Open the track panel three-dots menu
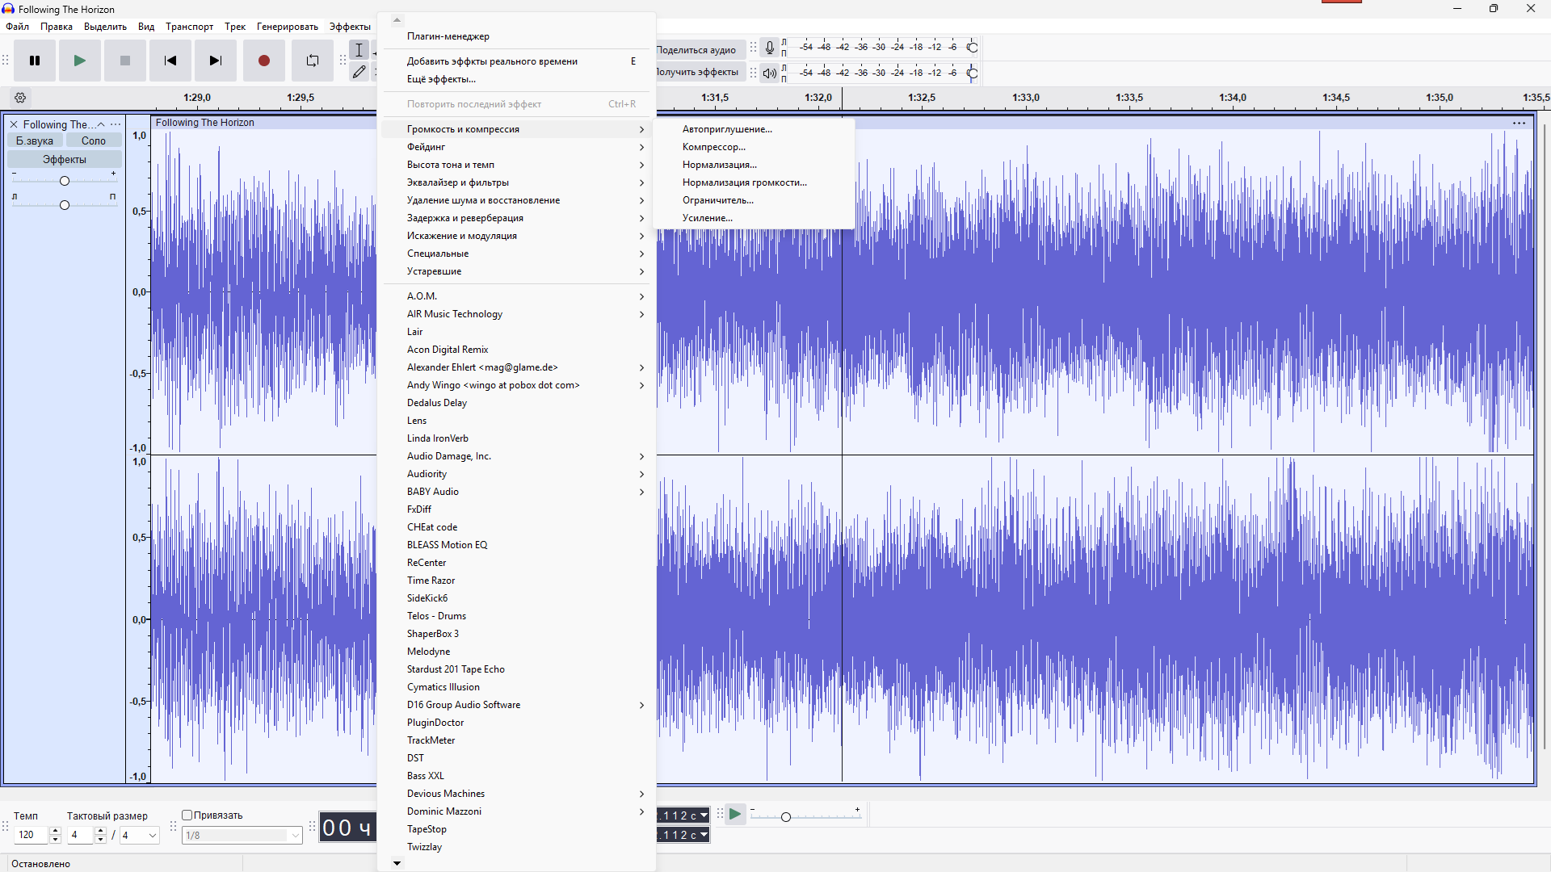This screenshot has height=872, width=1551. tap(116, 124)
